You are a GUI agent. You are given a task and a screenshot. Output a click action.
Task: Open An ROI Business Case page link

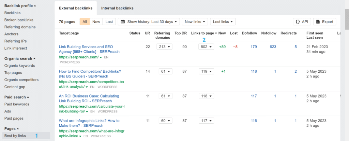[x=89, y=99]
